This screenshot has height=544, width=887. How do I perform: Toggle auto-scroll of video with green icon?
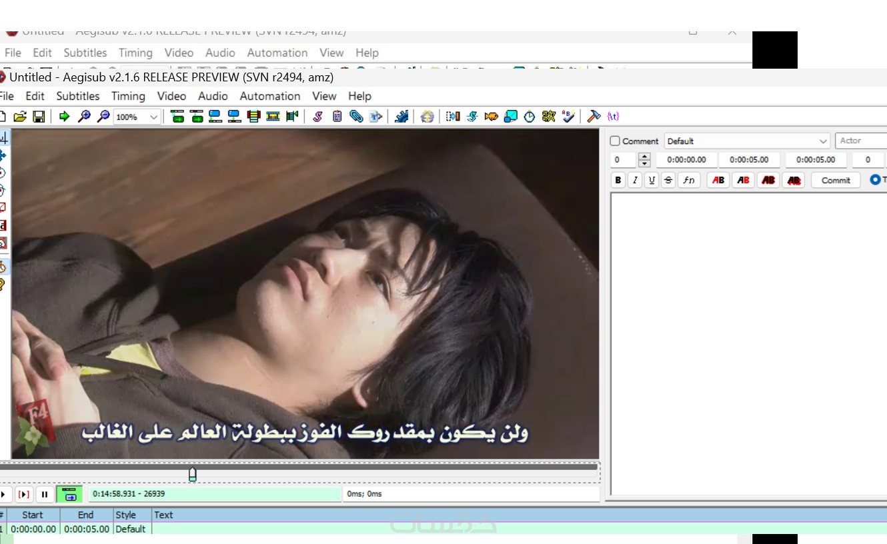tap(69, 494)
